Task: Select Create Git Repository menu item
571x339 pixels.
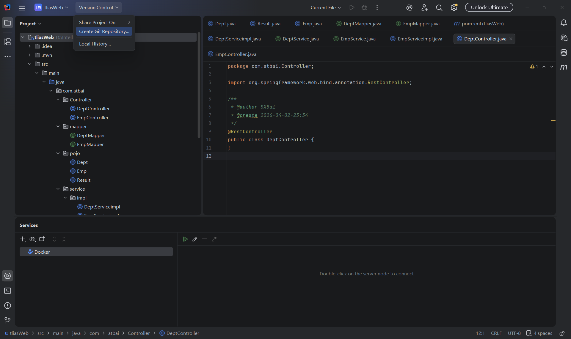Action: (x=104, y=31)
